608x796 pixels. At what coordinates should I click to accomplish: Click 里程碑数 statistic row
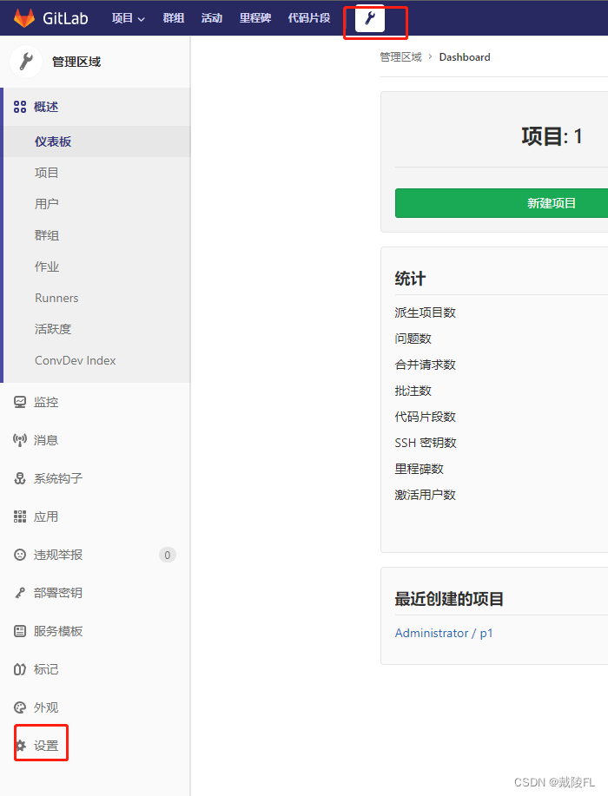pyautogui.click(x=419, y=469)
